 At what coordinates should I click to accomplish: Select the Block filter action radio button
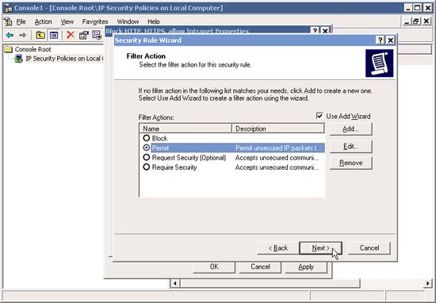(x=147, y=138)
